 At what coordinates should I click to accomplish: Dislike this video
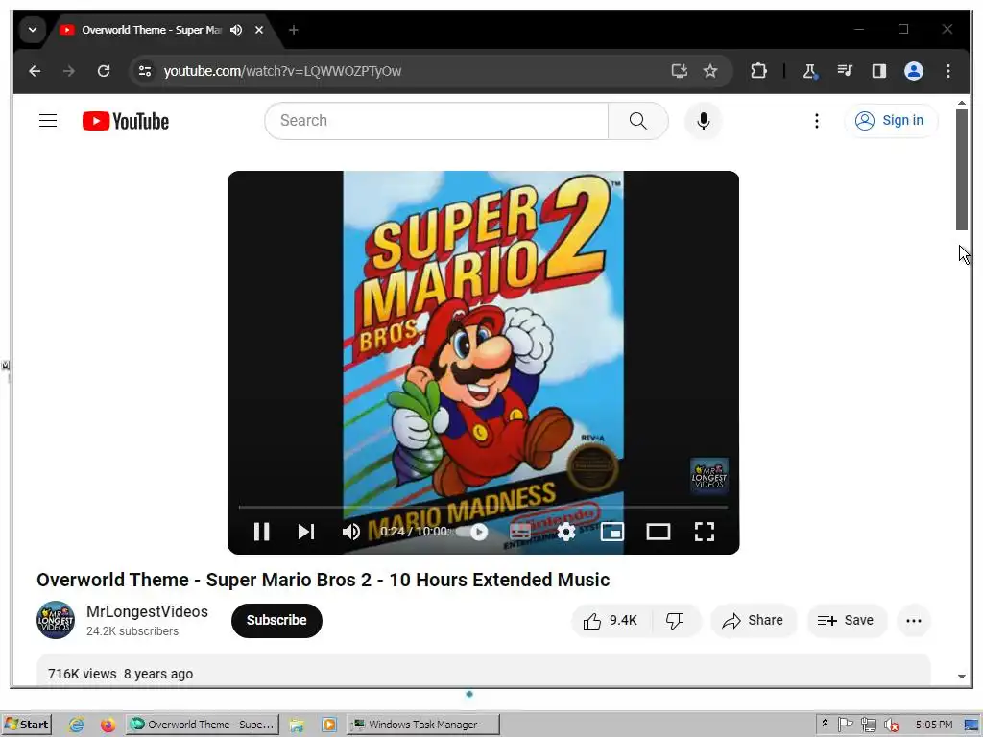675,621
